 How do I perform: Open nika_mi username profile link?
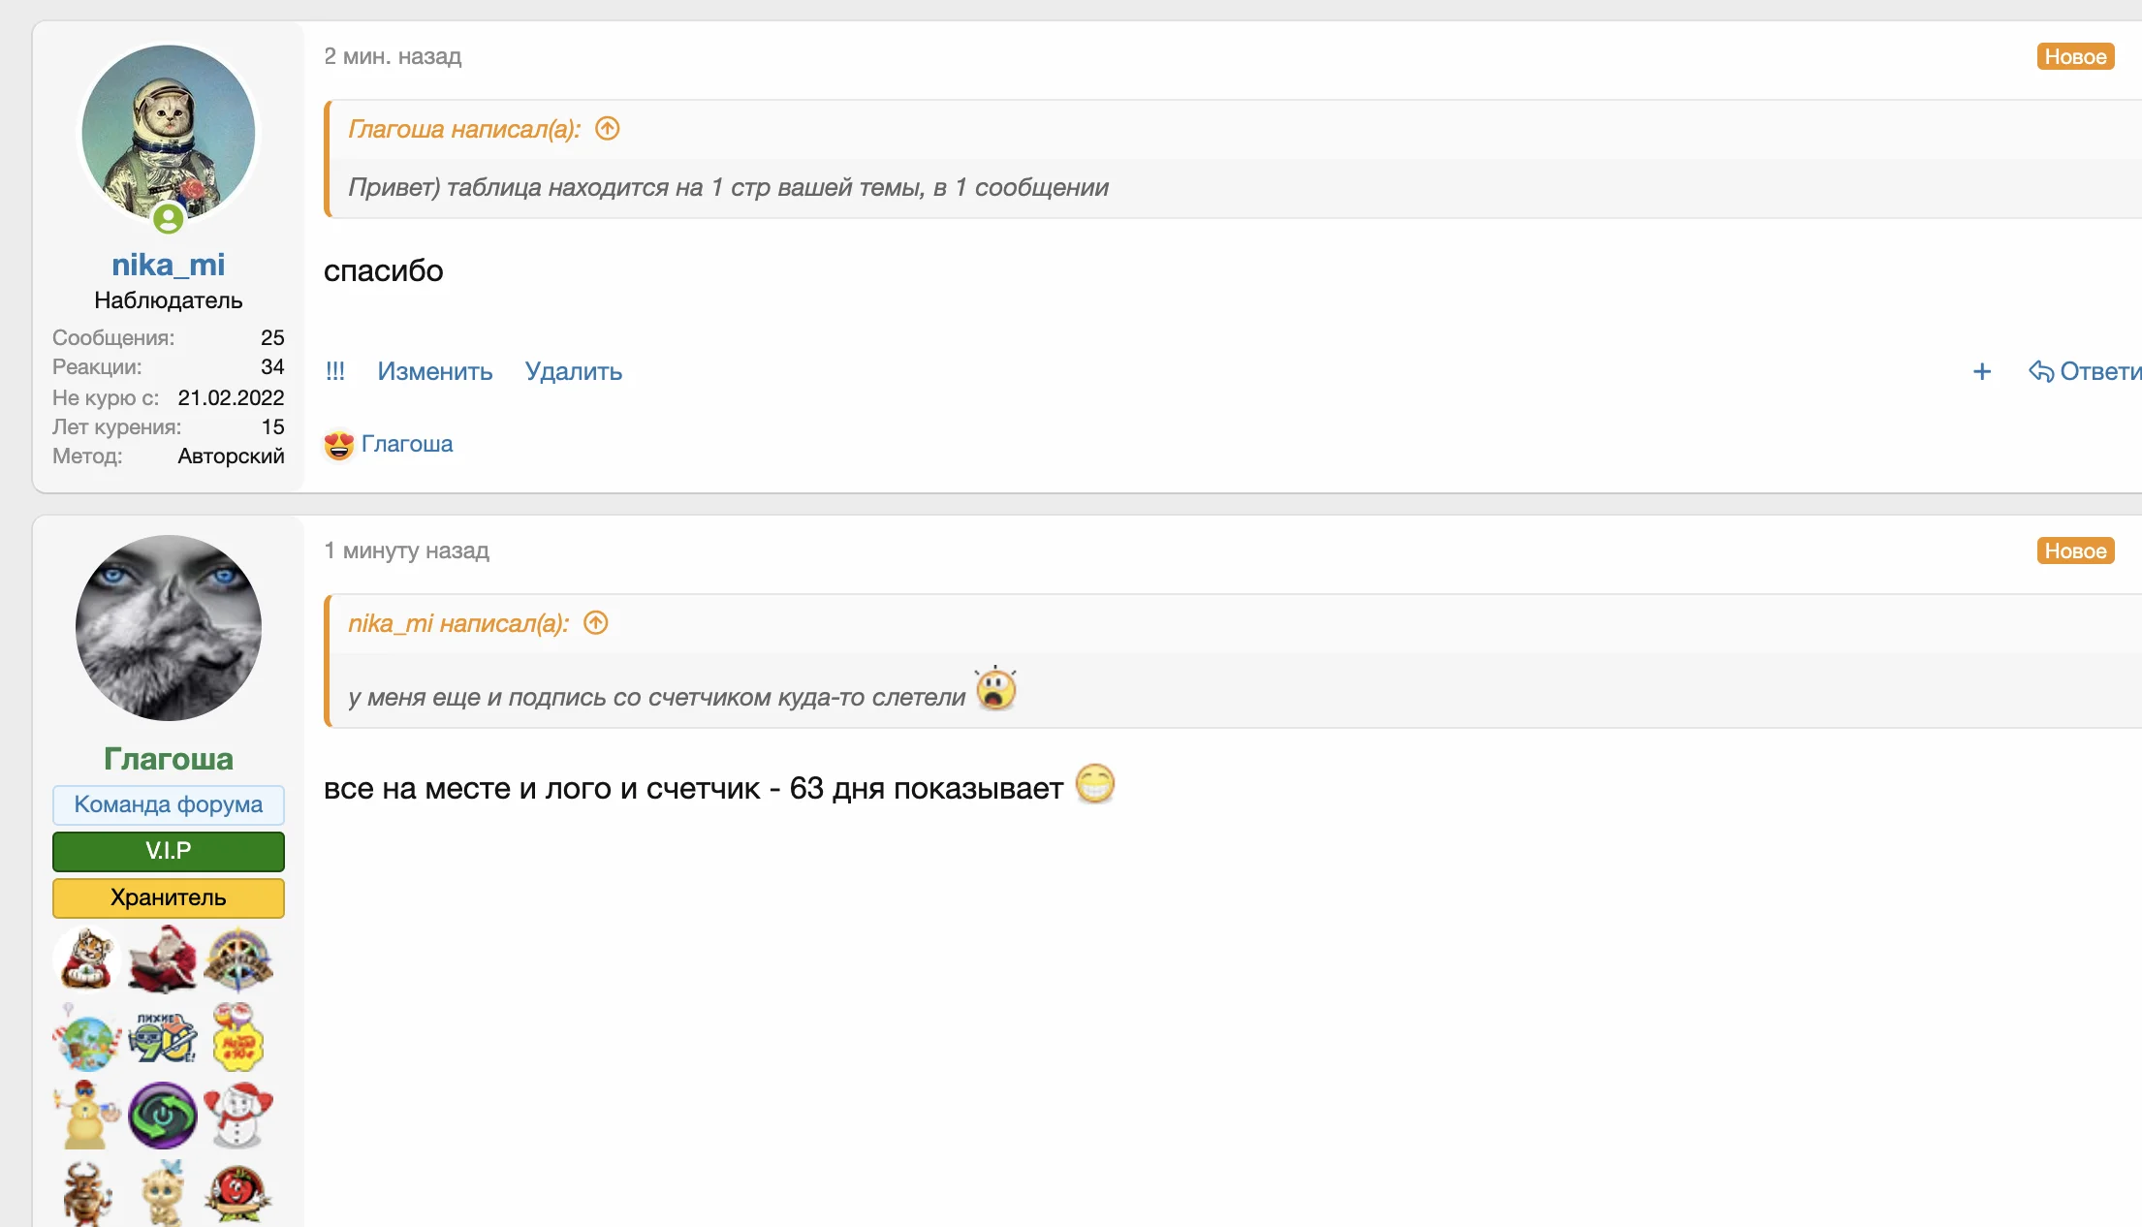(168, 265)
